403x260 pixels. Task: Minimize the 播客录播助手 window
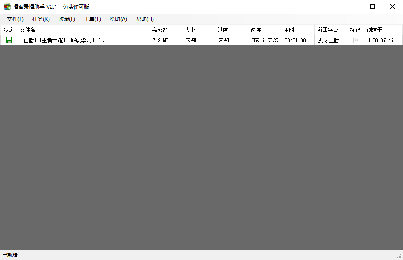click(353, 7)
